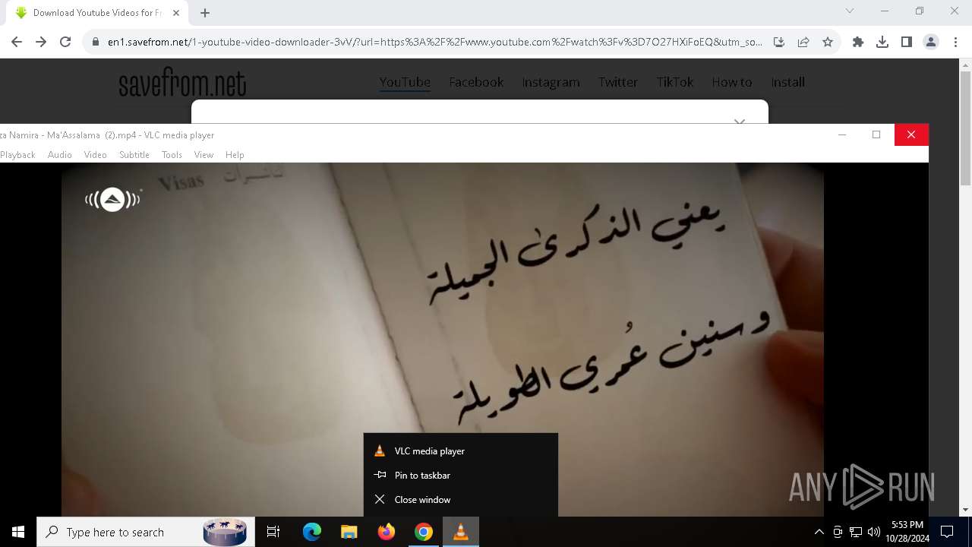Screen dimensions: 972x547
Task: Open Chrome profile avatar
Action: [931, 42]
